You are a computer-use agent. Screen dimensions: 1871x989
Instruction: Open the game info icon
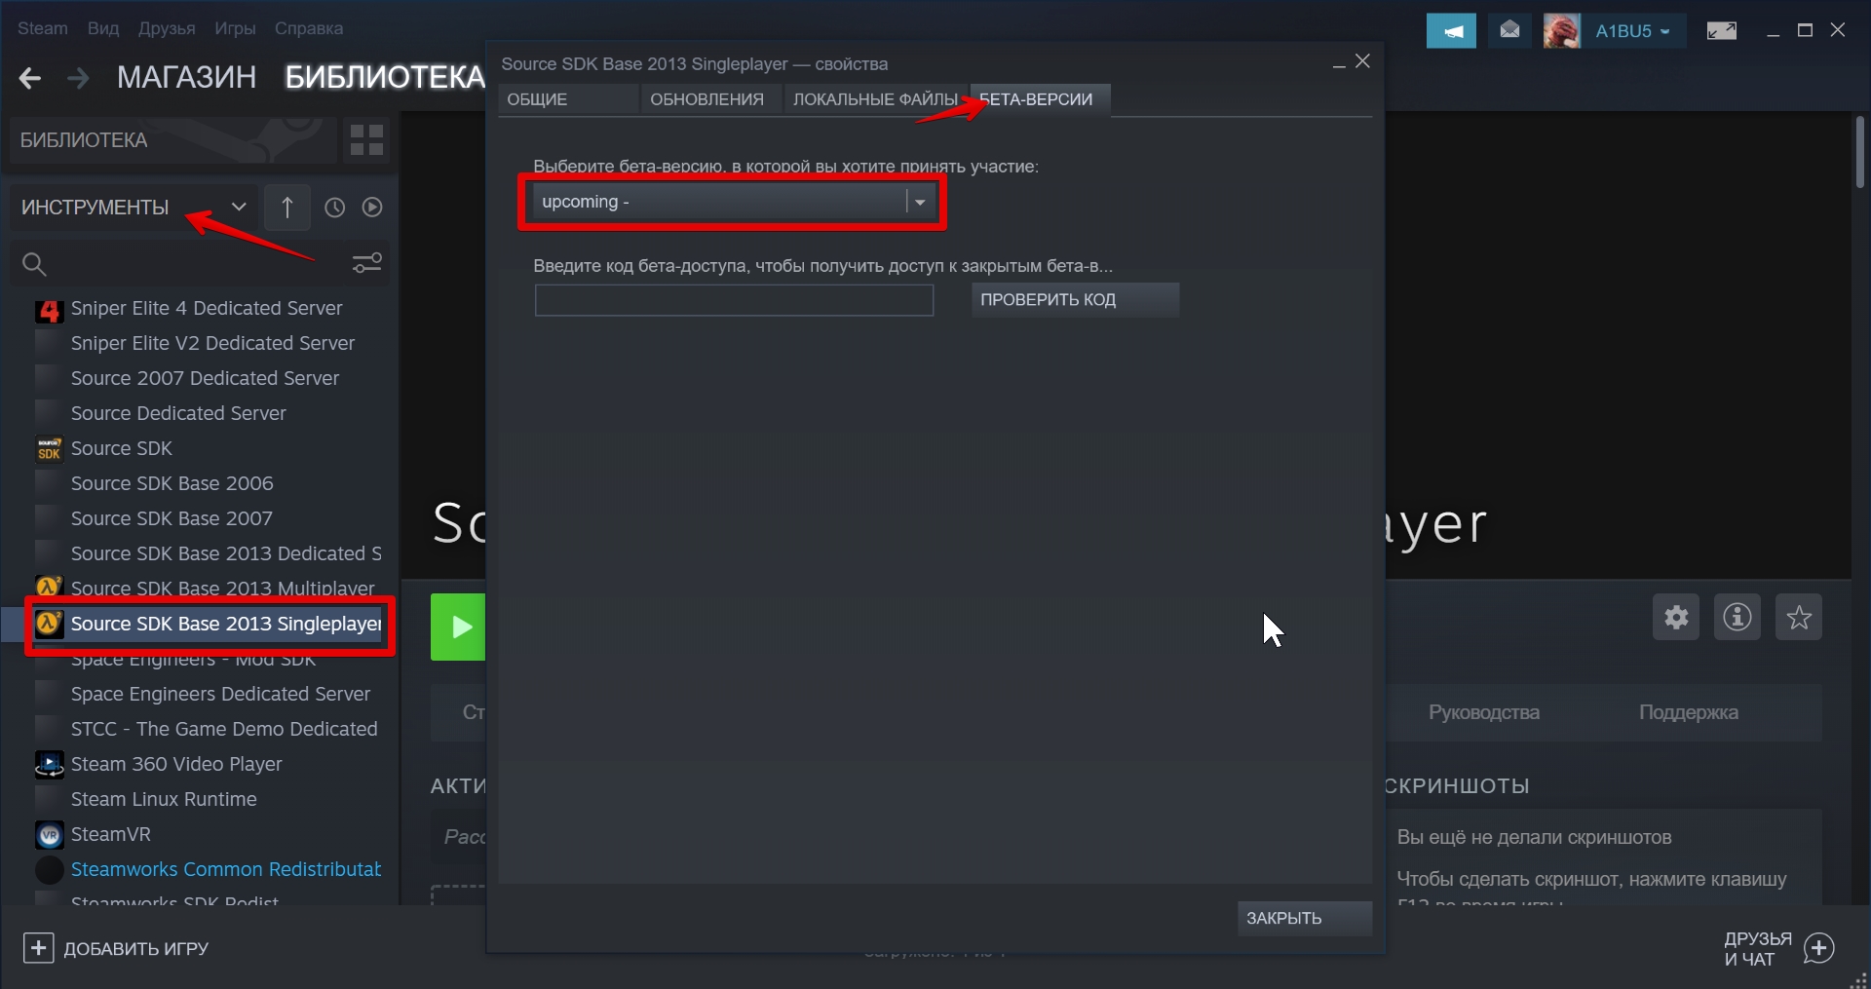pyautogui.click(x=1737, y=617)
